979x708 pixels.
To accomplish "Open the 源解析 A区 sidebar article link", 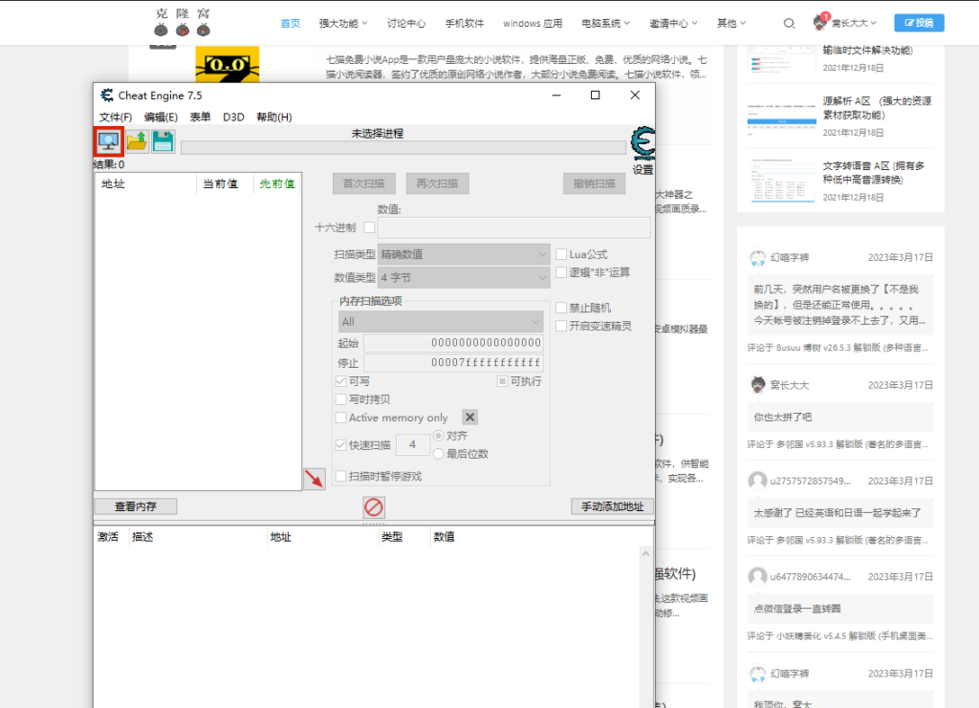I will tap(877, 108).
